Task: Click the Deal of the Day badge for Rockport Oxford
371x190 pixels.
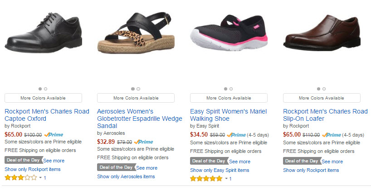Action: pyautogui.click(x=23, y=160)
